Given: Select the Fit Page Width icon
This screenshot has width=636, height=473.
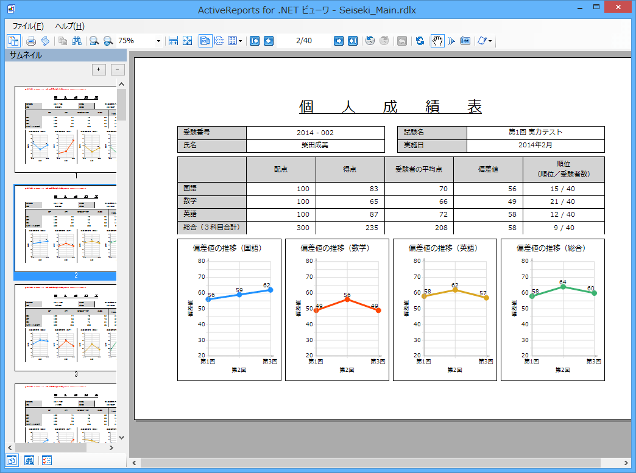Looking at the screenshot, I should pos(172,41).
